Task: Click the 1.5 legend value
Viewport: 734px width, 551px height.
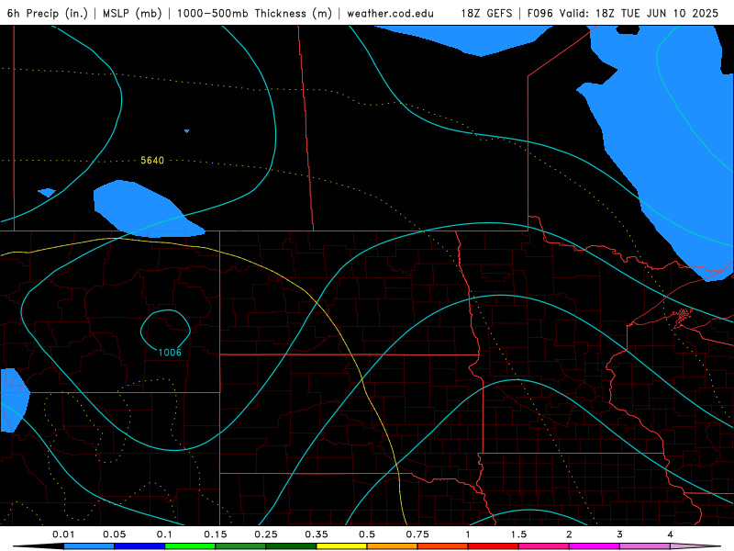Action: pyautogui.click(x=518, y=534)
